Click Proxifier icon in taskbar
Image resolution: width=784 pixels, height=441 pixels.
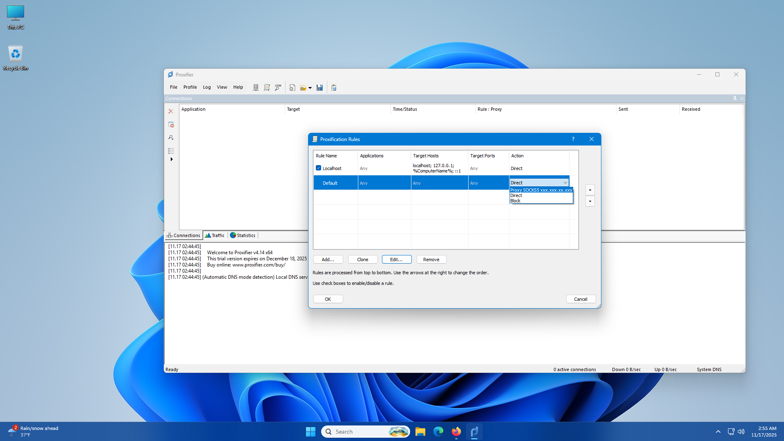point(474,432)
